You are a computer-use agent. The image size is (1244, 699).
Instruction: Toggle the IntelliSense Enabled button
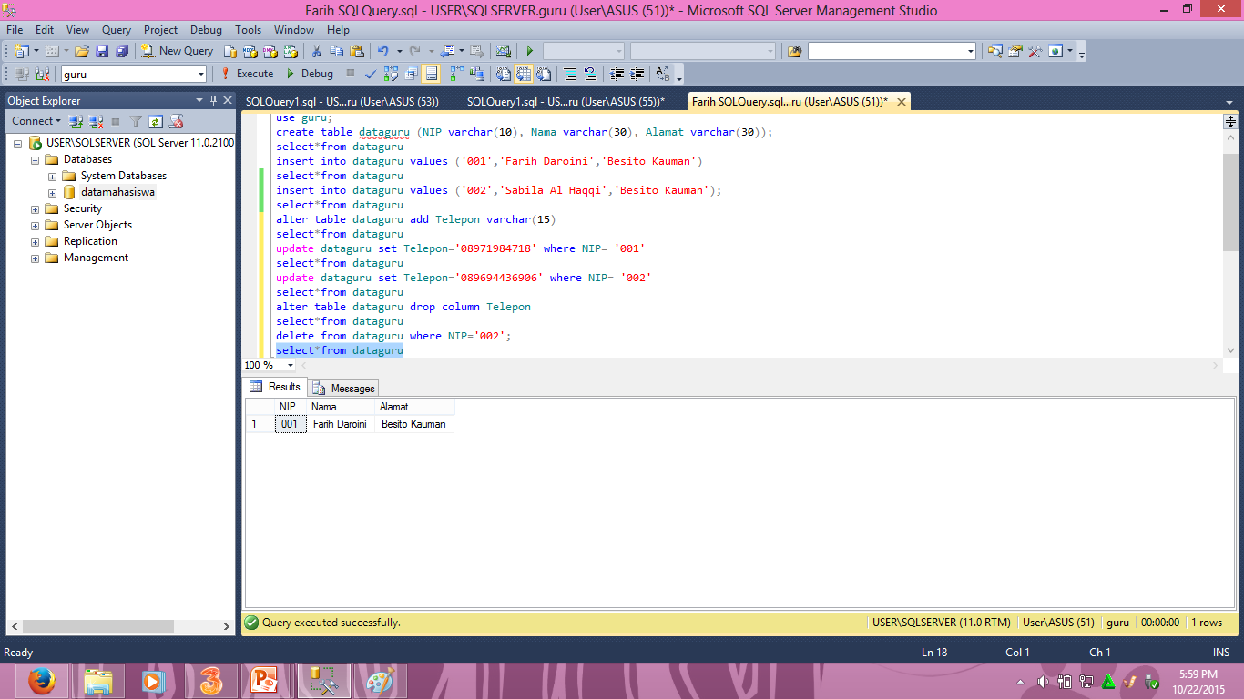(431, 74)
